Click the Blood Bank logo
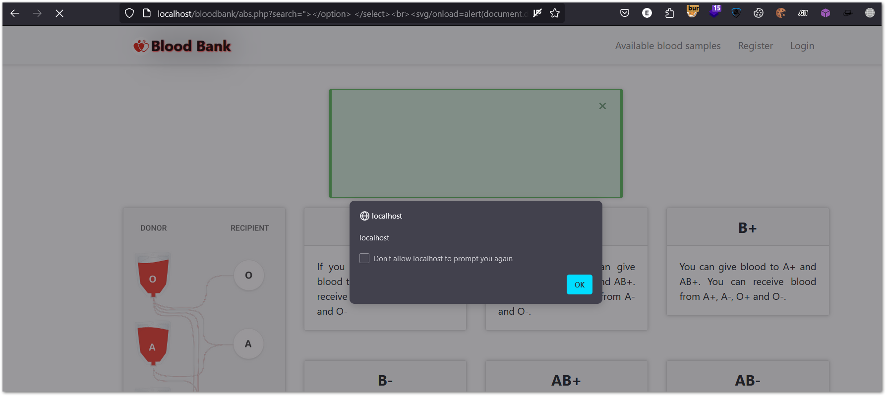Viewport: 886px width, 396px height. (182, 46)
